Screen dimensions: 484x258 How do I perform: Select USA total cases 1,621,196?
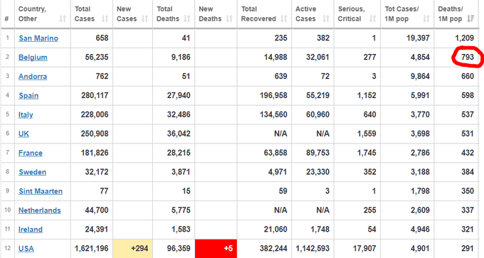(x=91, y=249)
